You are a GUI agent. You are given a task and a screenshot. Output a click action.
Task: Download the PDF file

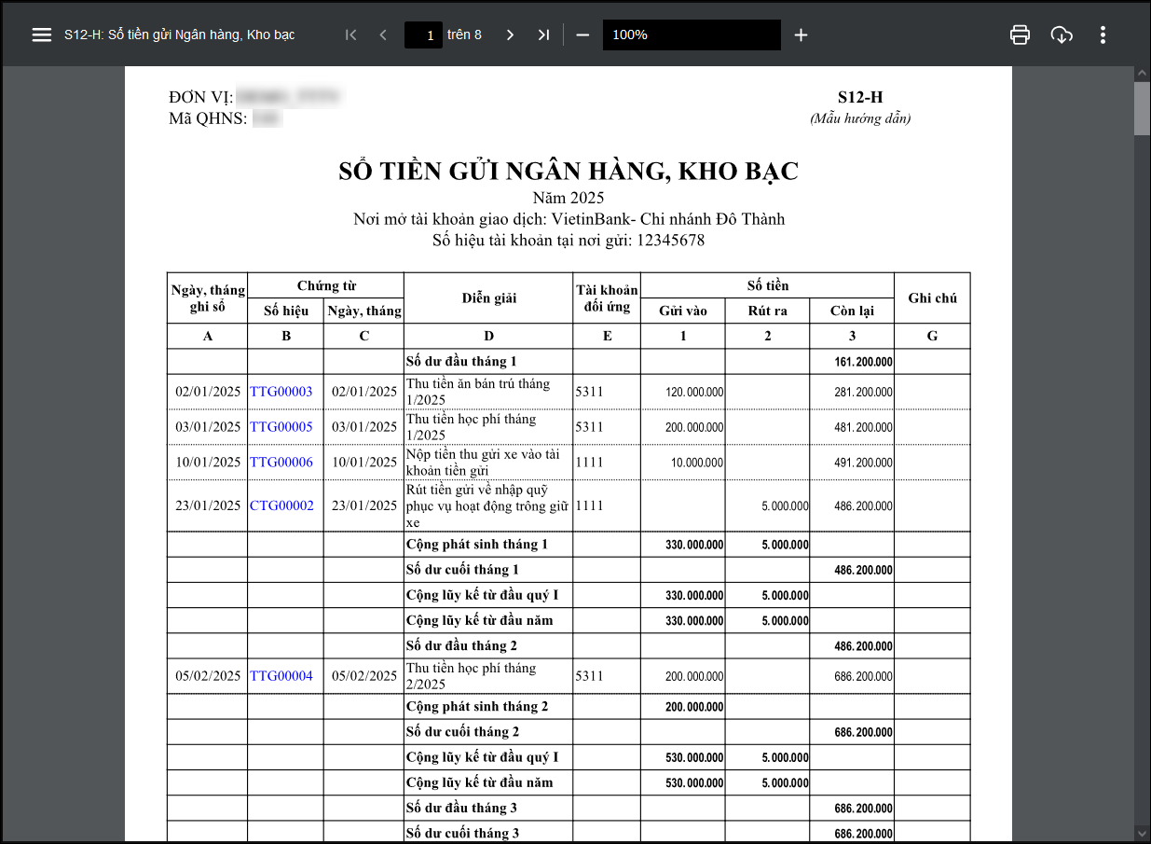(x=1062, y=35)
